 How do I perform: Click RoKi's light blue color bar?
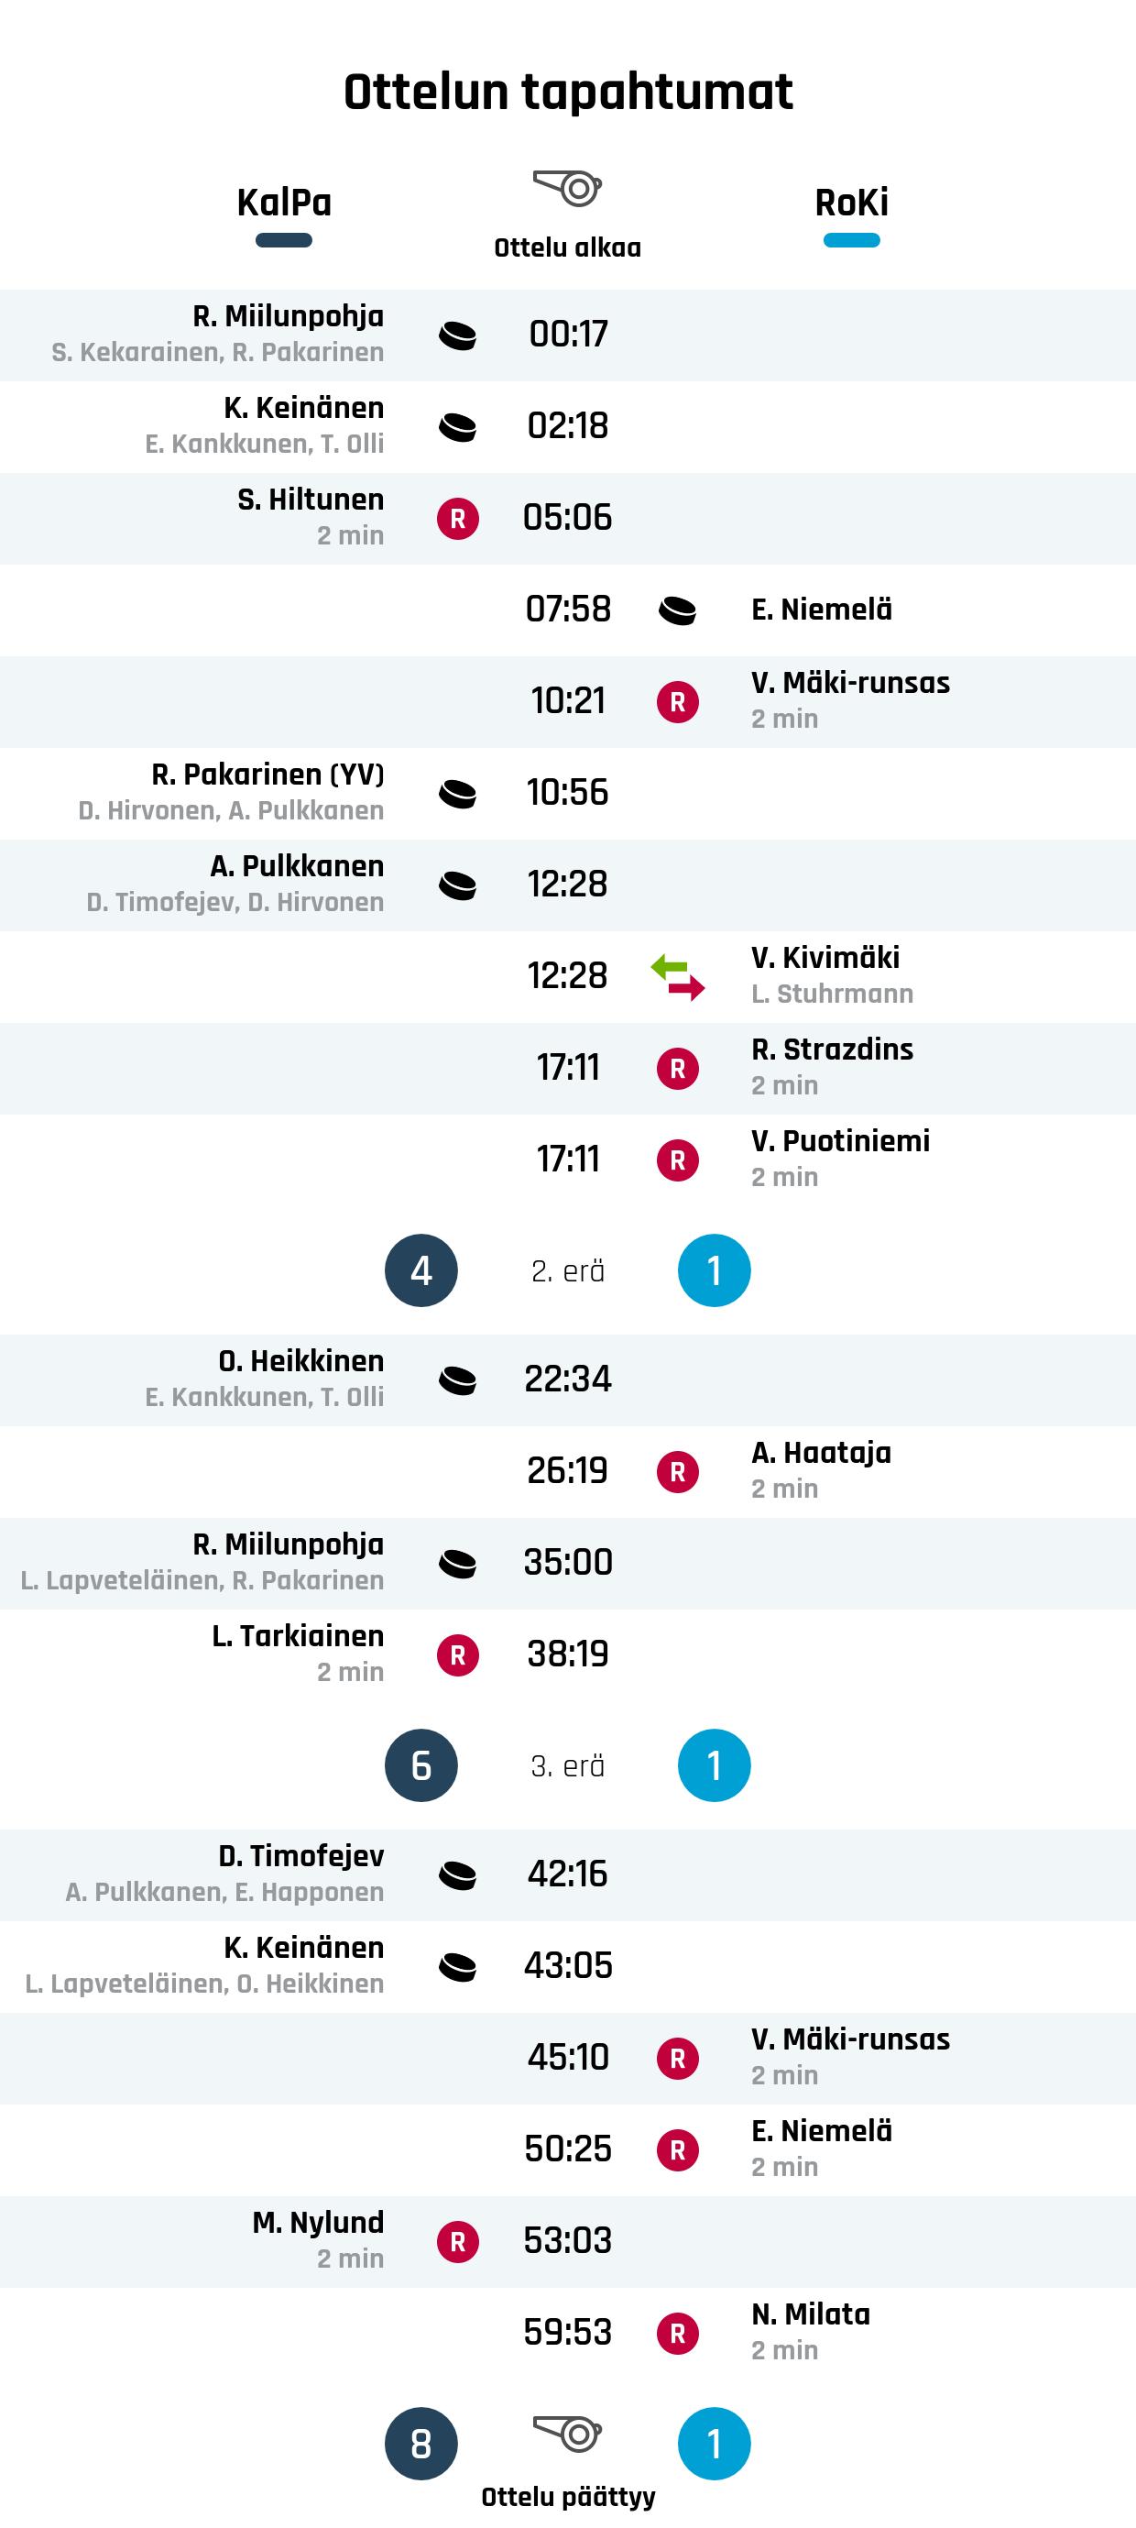pyautogui.click(x=850, y=240)
